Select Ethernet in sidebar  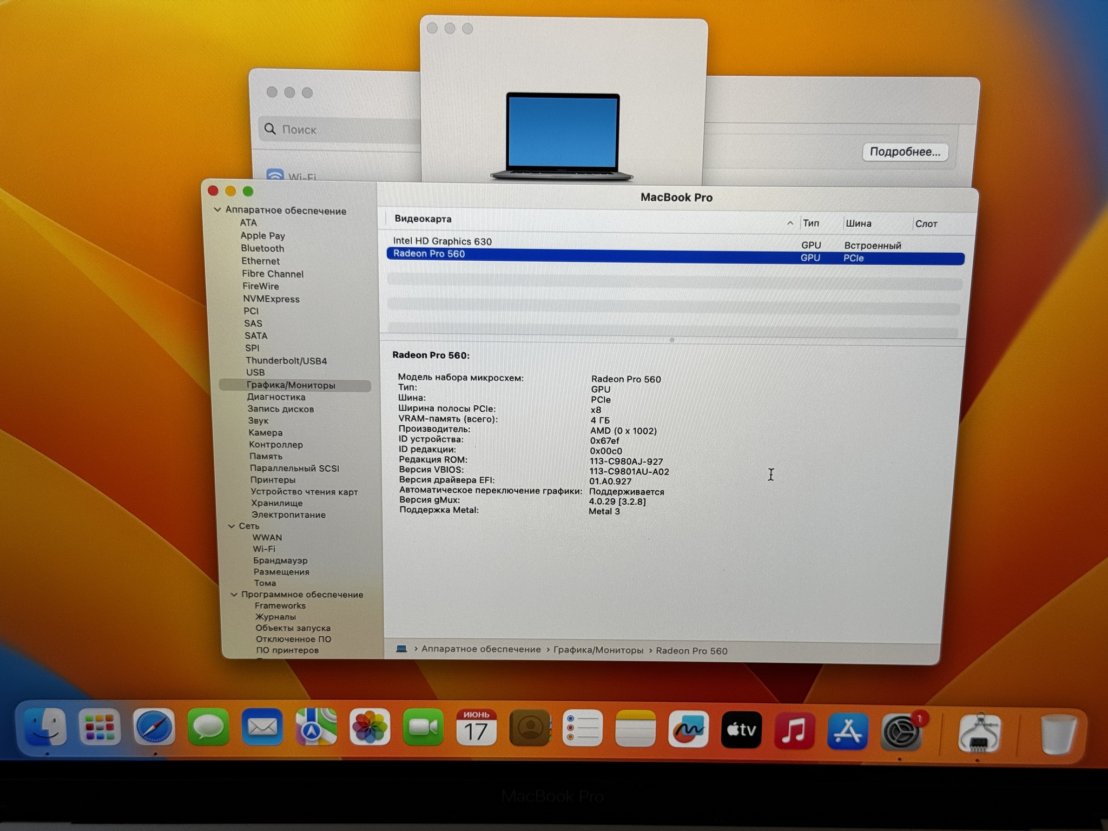pyautogui.click(x=260, y=261)
